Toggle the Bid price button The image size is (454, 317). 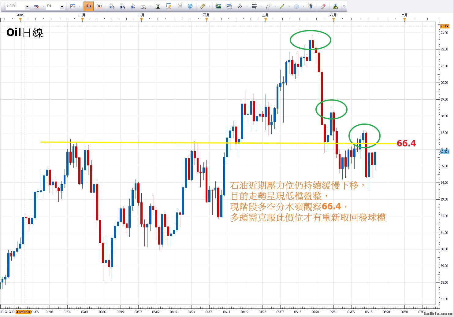click(89, 6)
